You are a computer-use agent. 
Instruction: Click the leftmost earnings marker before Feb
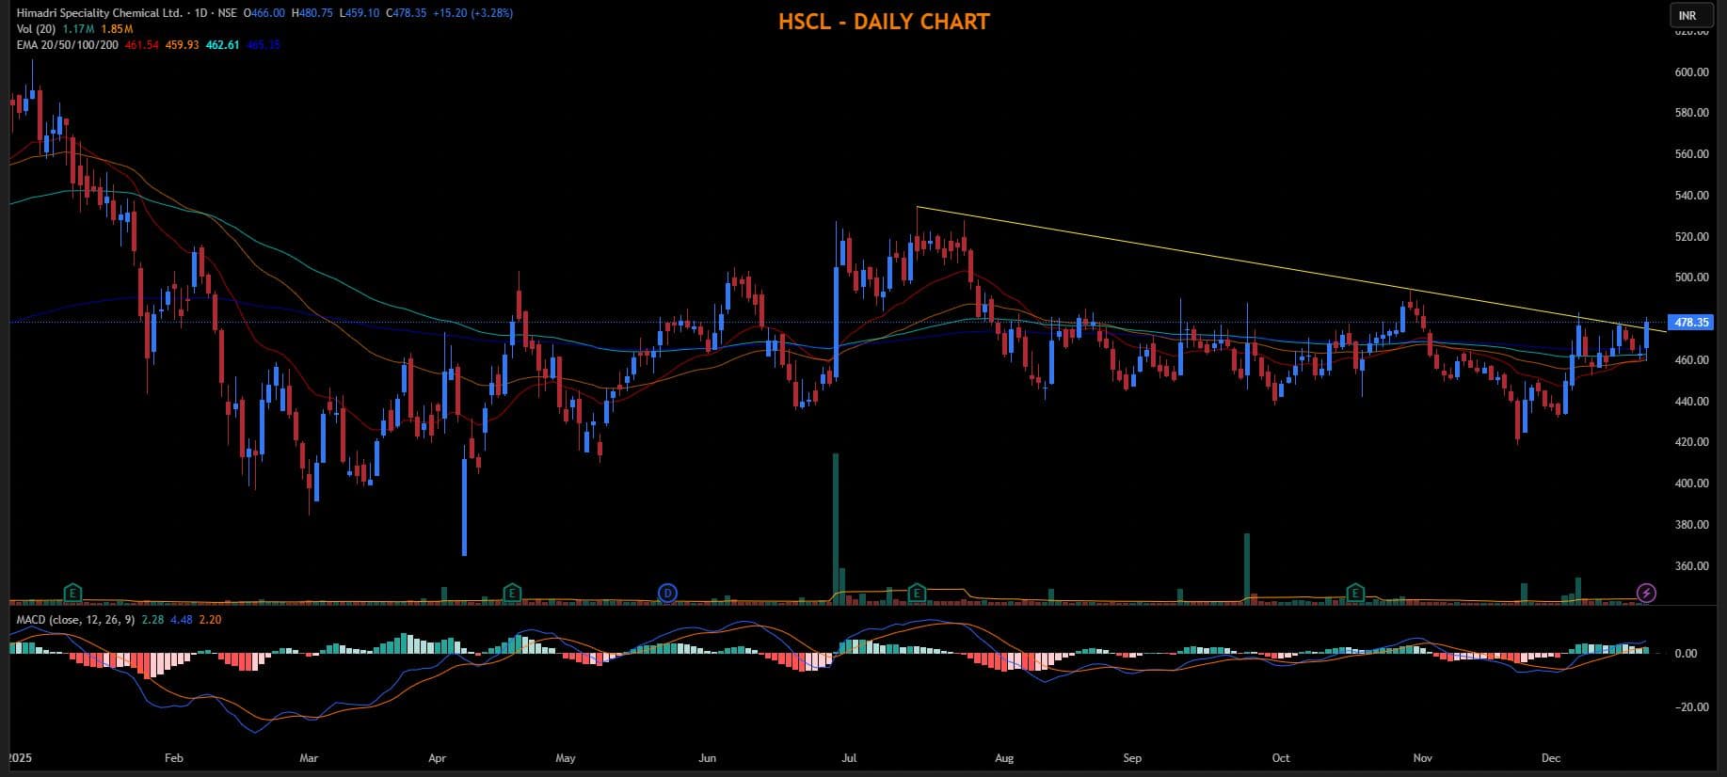(x=72, y=593)
